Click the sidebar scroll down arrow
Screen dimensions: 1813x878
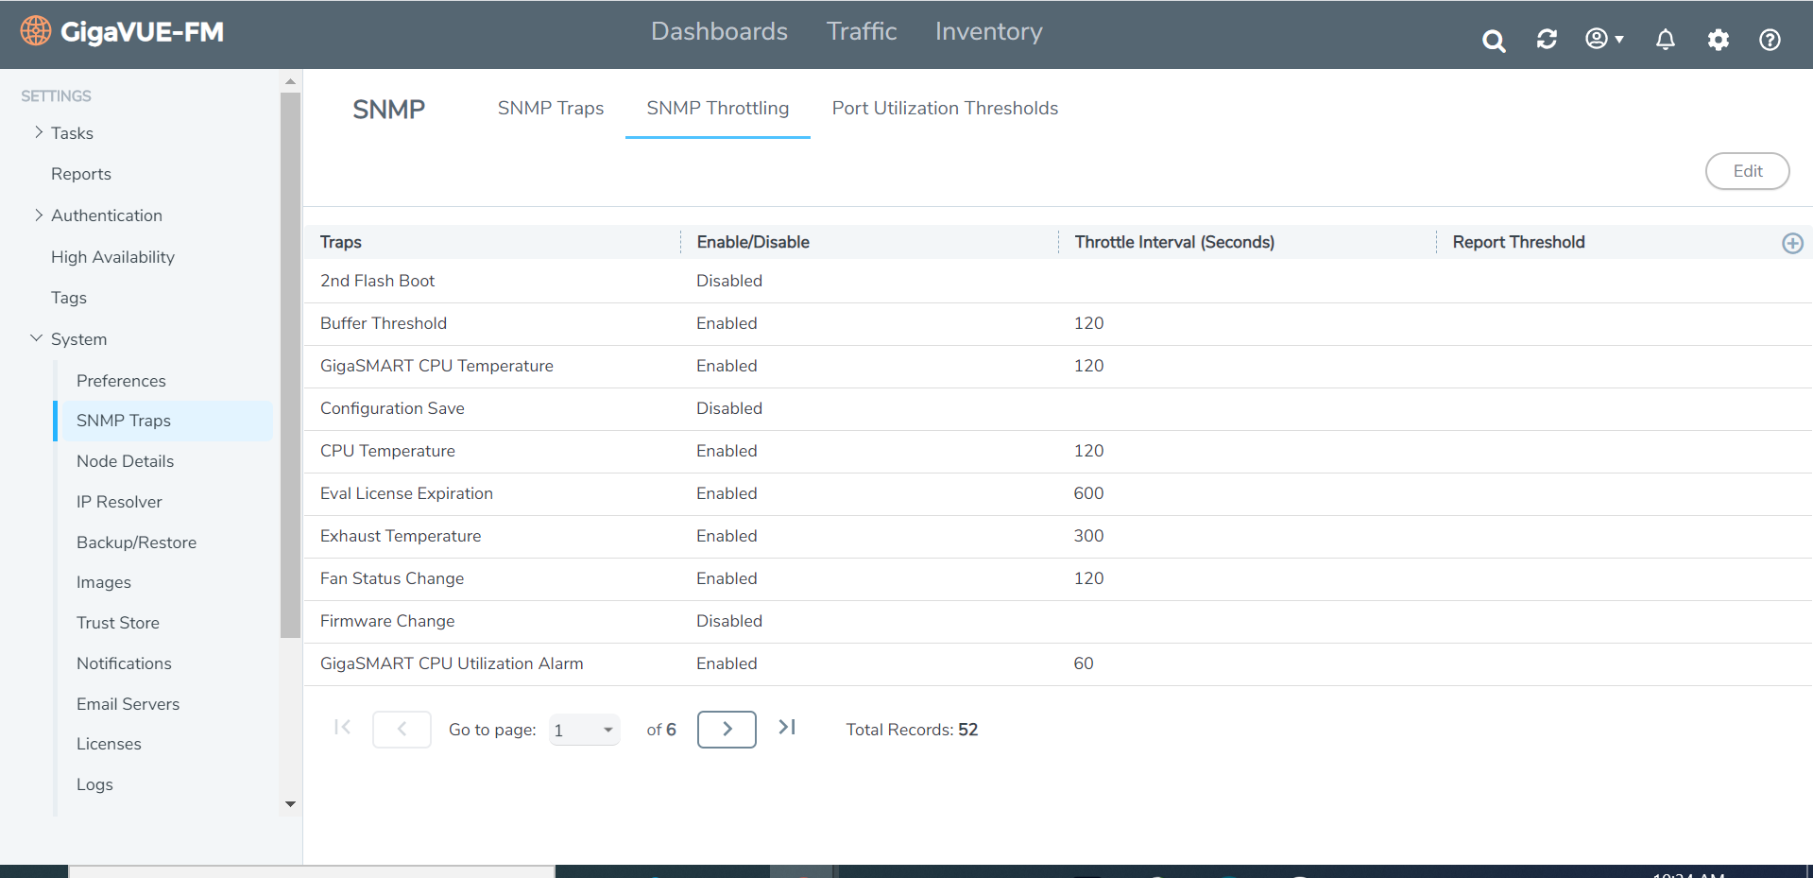(290, 804)
